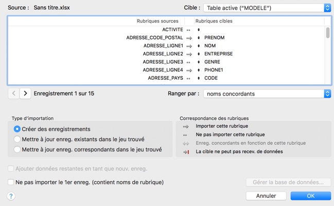This screenshot has height=206, width=334.
Task: Open target field stepper for PRENOM row
Action: (x=199, y=38)
